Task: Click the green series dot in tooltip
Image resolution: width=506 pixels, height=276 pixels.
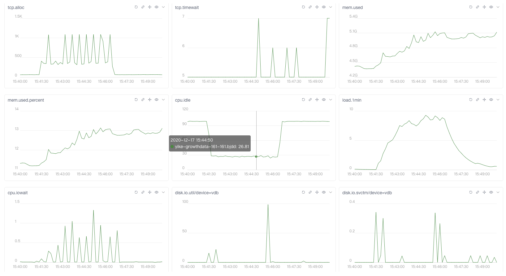Action: click(172, 147)
